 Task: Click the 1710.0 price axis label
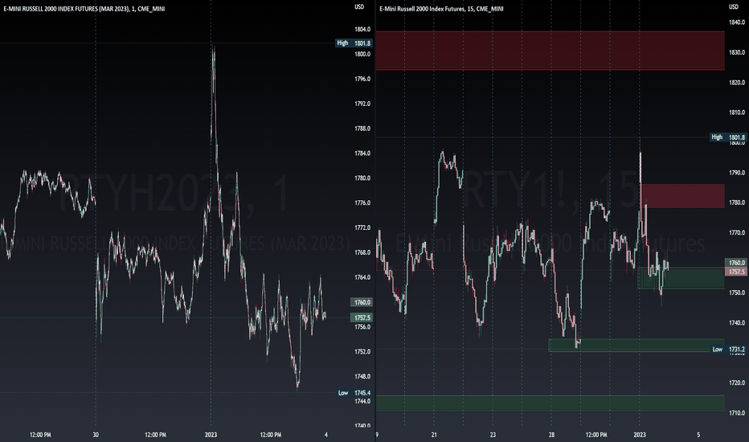(737, 413)
